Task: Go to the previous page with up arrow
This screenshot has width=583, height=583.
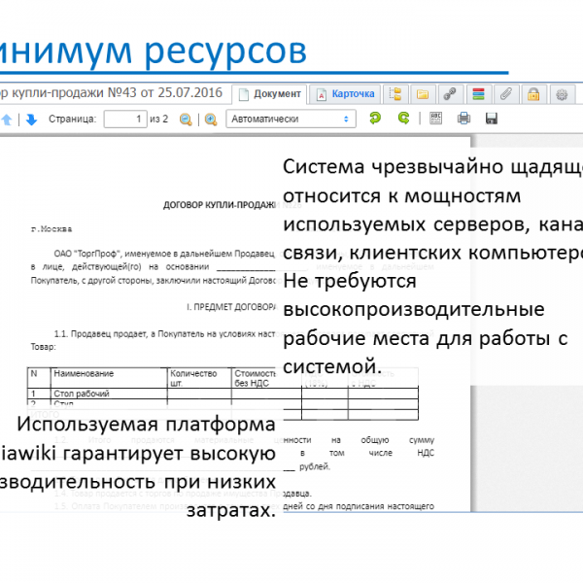Action: pos(7,120)
